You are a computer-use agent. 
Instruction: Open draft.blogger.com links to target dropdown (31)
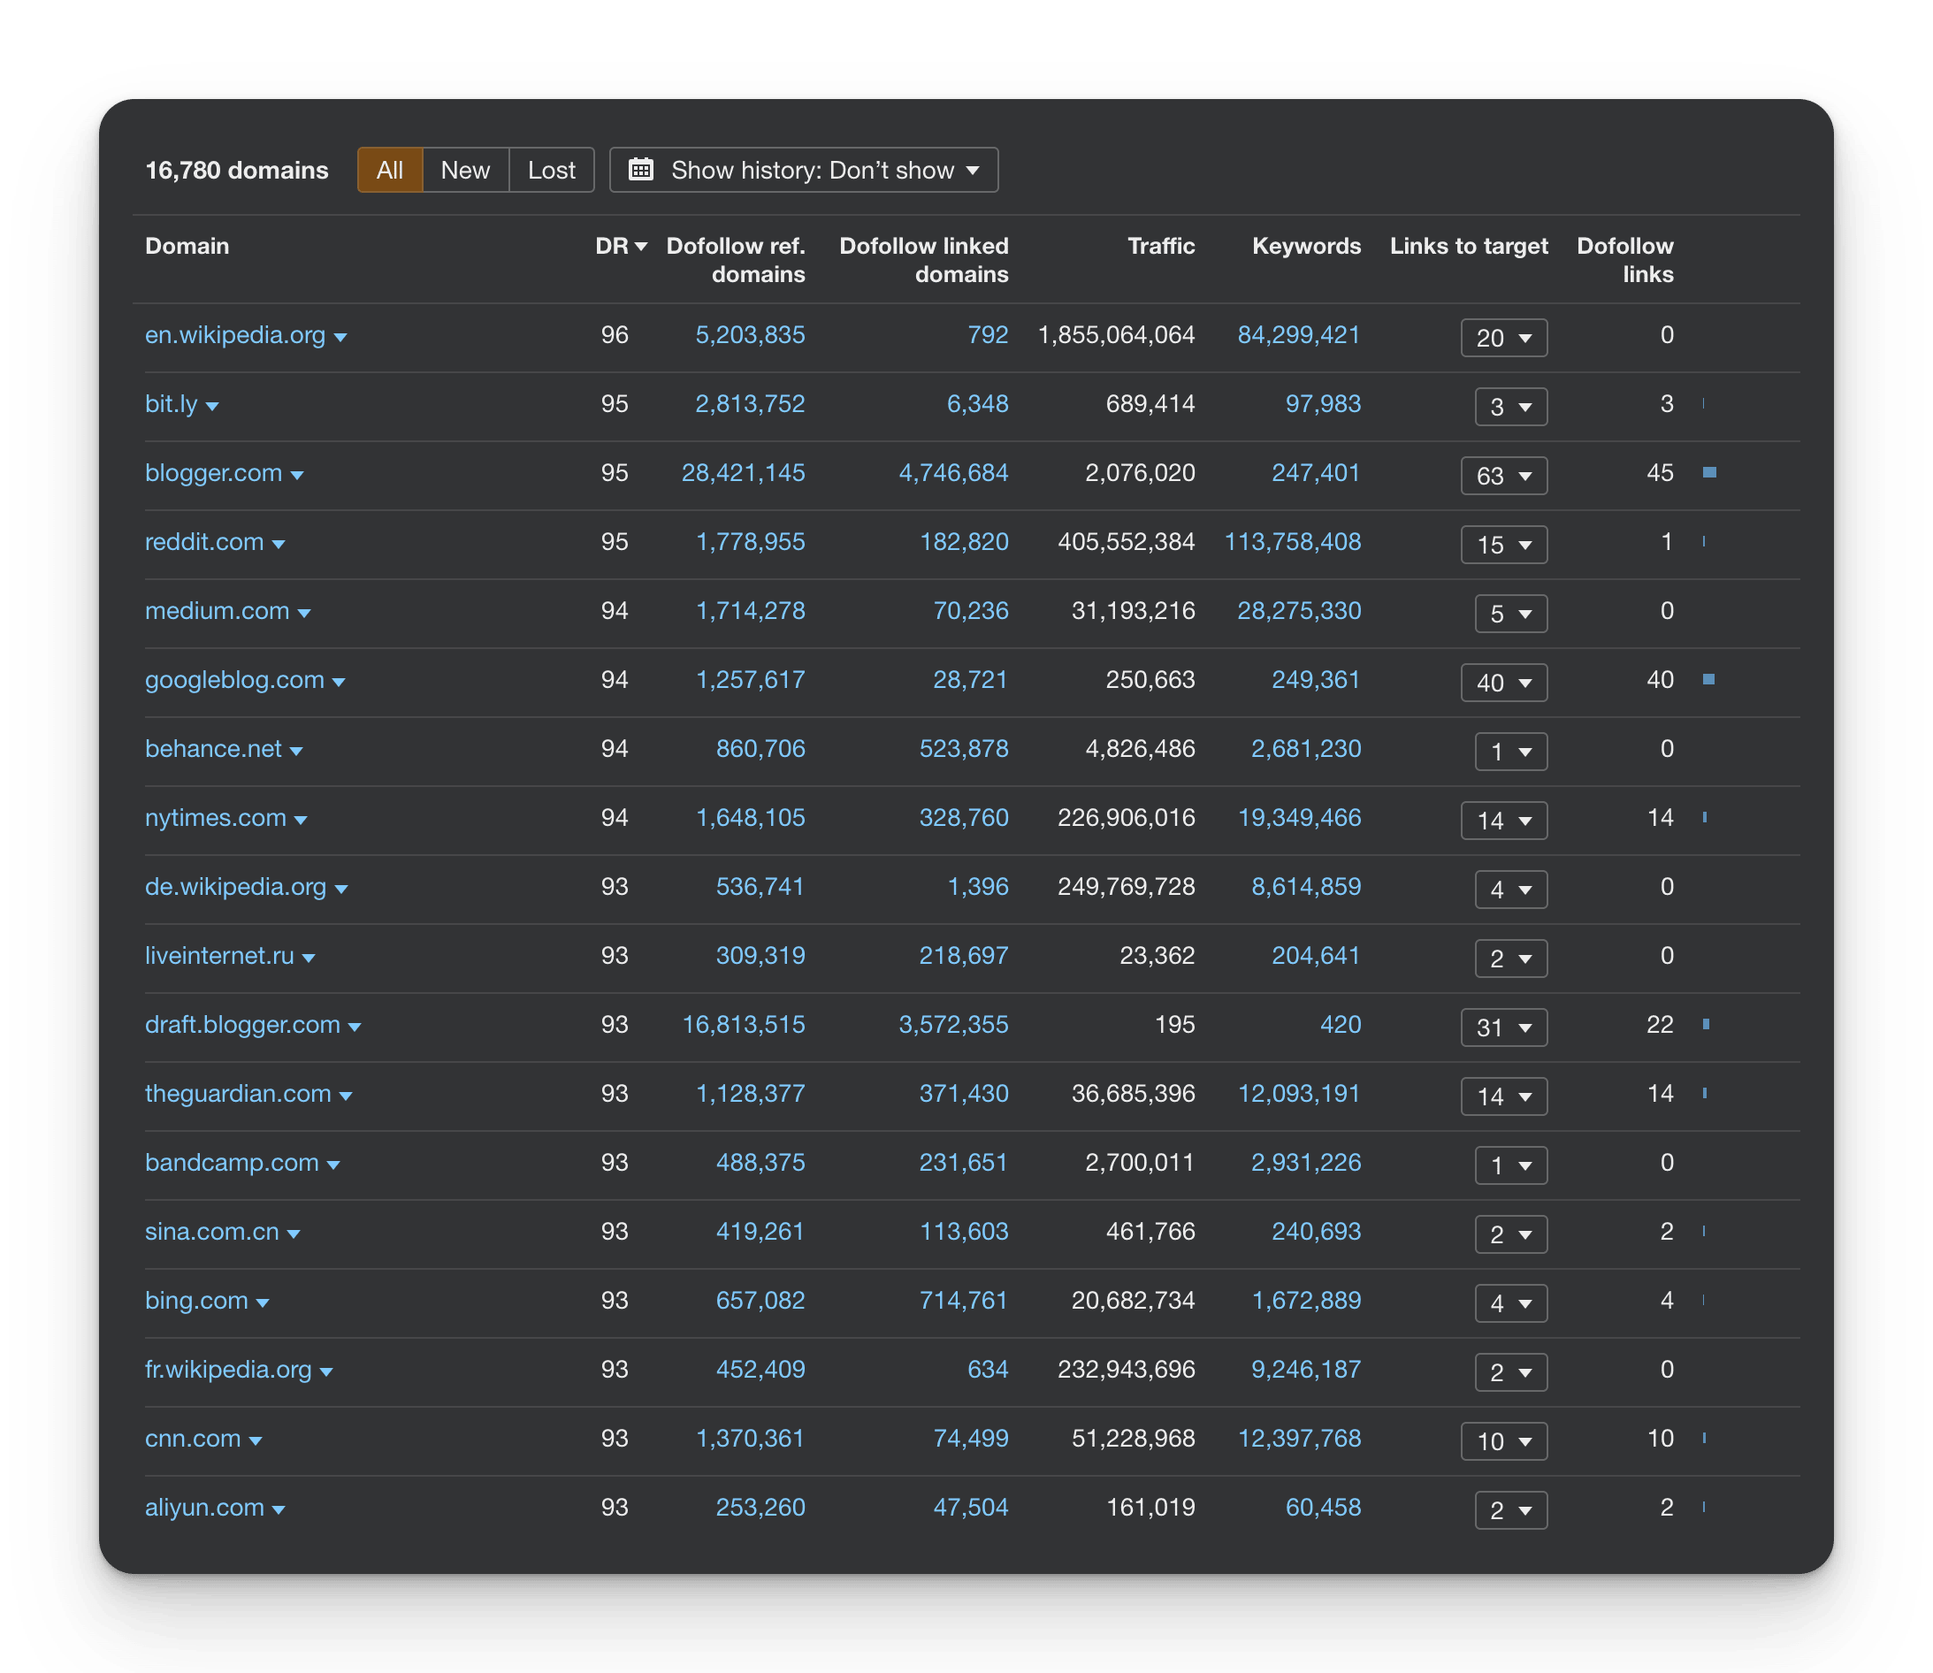tap(1503, 1027)
